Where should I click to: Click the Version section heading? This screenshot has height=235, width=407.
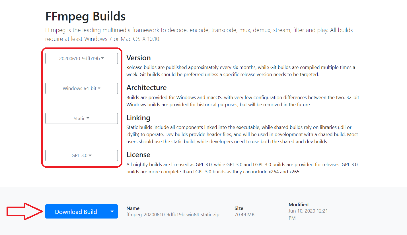pos(139,58)
